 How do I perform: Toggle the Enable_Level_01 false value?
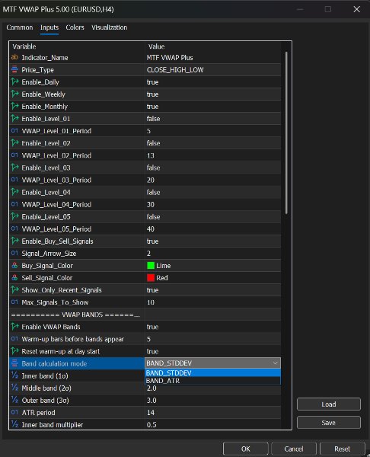tap(153, 119)
